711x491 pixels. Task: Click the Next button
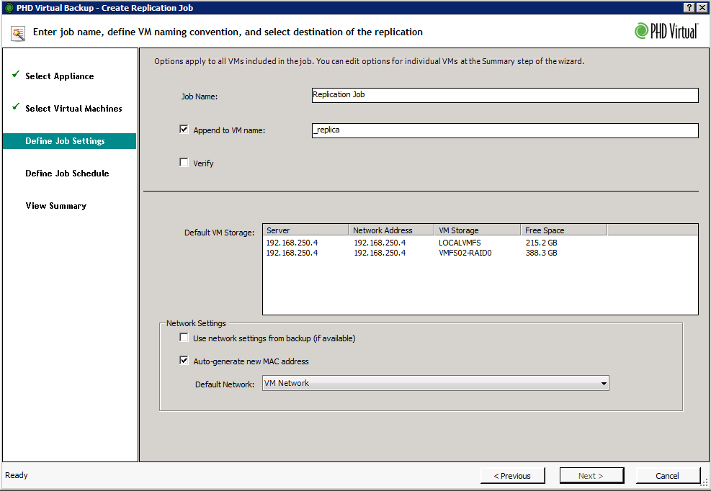pyautogui.click(x=591, y=476)
